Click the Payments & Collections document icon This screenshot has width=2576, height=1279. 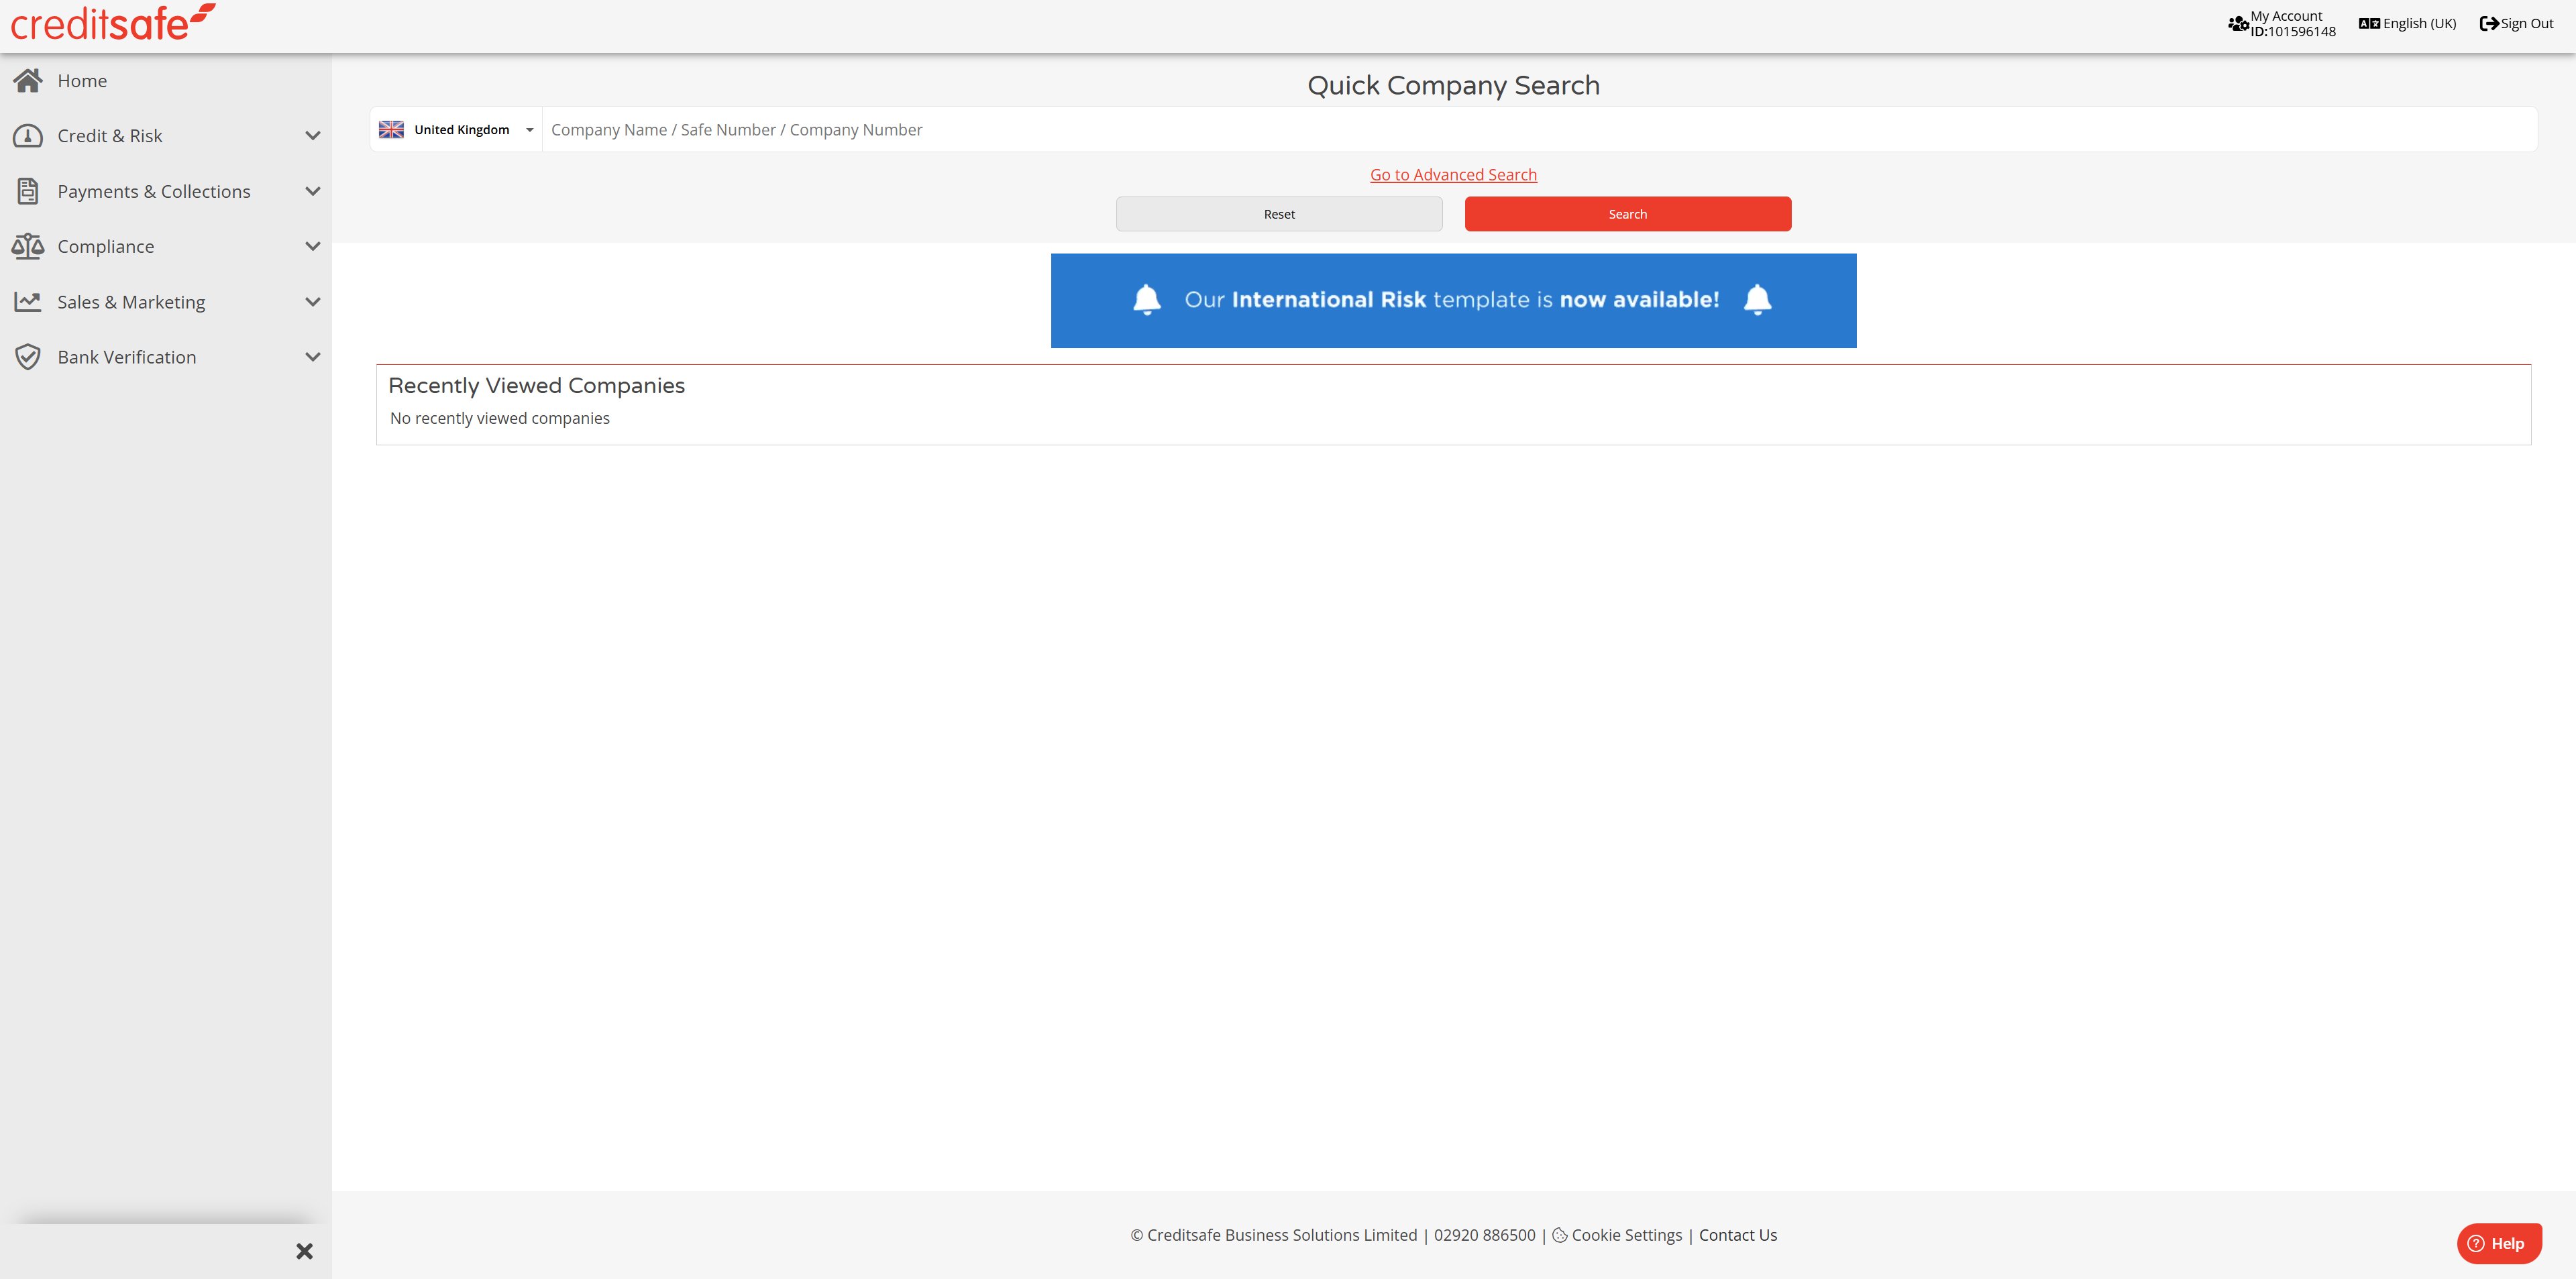tap(28, 191)
